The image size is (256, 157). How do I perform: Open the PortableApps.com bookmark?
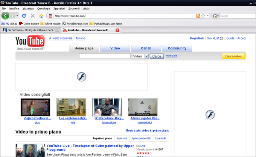[x=75, y=23]
